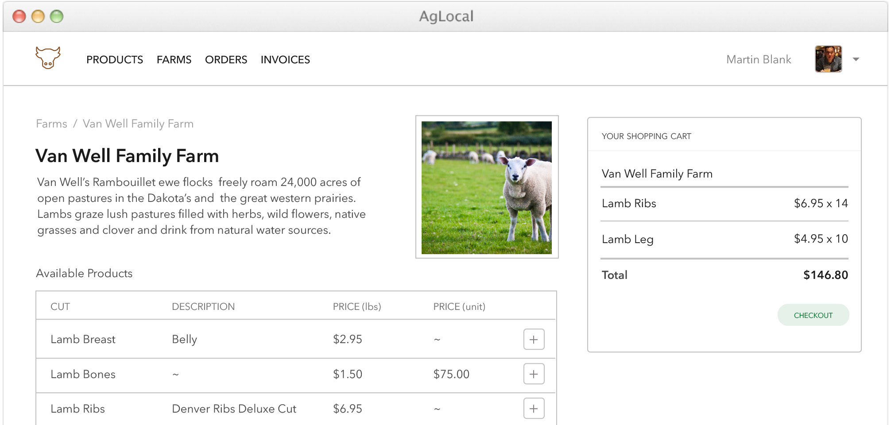Open the Orders menu
This screenshot has height=425, width=891.
226,60
